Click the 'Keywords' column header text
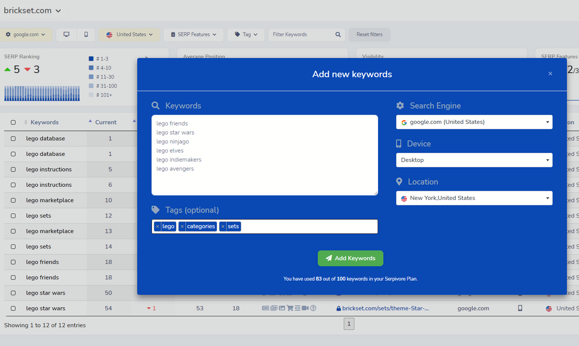This screenshot has width=579, height=346. tap(45, 122)
